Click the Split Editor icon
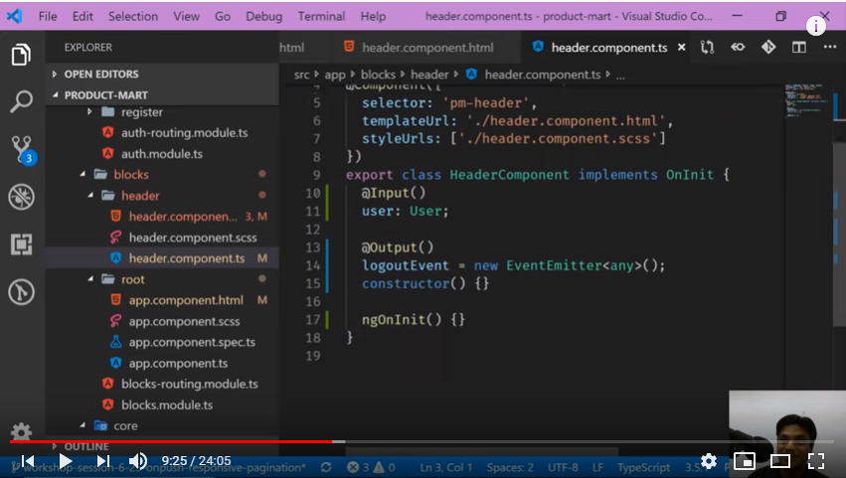 tap(799, 47)
